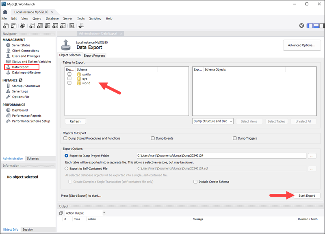Check the sys schema export box
Image resolution: width=325 pixels, height=234 pixels.
tap(69, 78)
